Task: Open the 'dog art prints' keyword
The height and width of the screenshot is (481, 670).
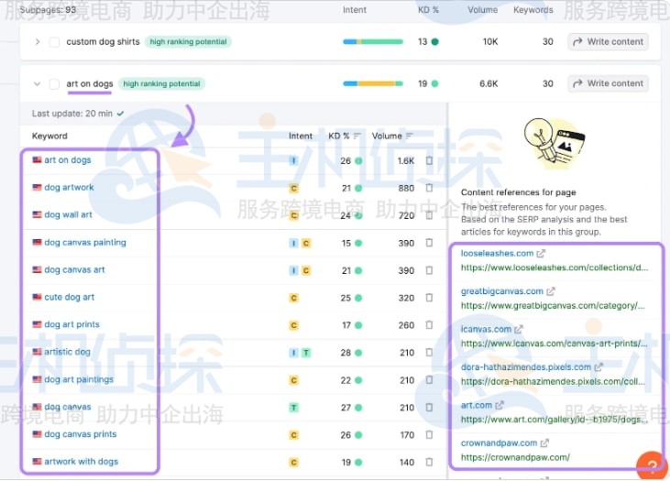Action: 71,324
